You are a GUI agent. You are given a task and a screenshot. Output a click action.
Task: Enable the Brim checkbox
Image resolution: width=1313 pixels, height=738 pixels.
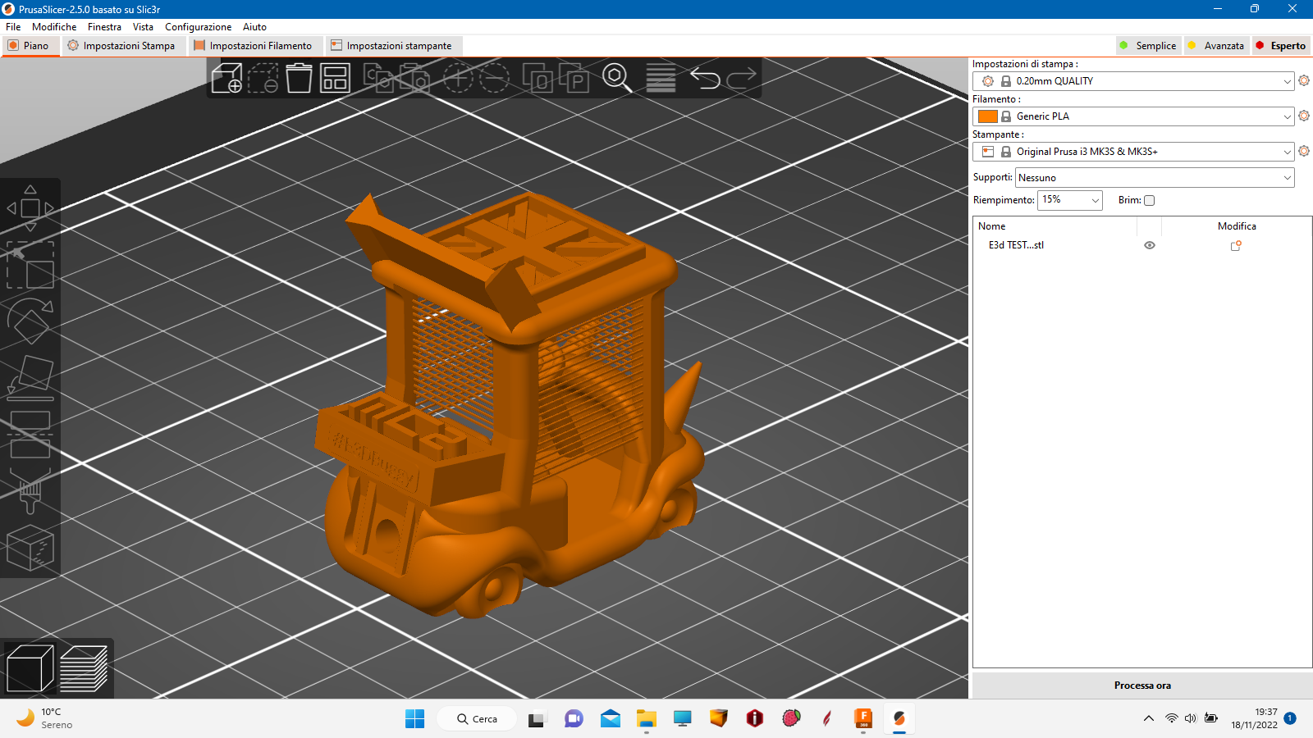(x=1149, y=200)
